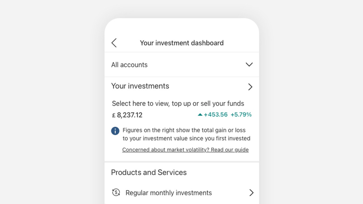Click the recurring dollar icon for monthly investments
The width and height of the screenshot is (363, 204).
[x=116, y=192]
